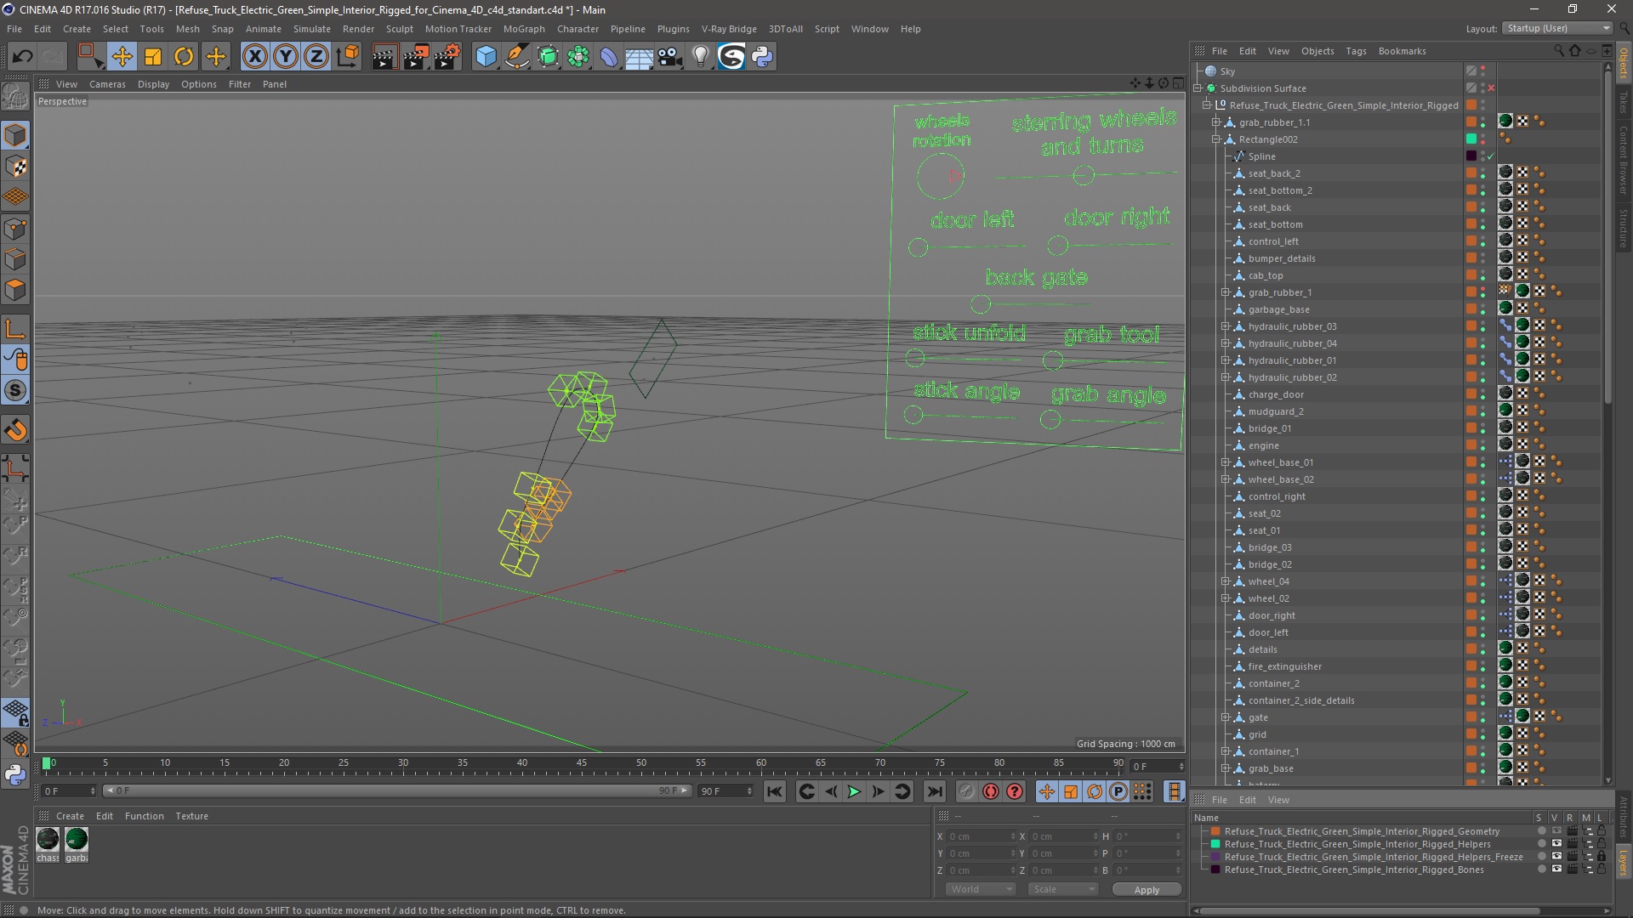
Task: Click the Deformer bend icon
Action: (609, 57)
